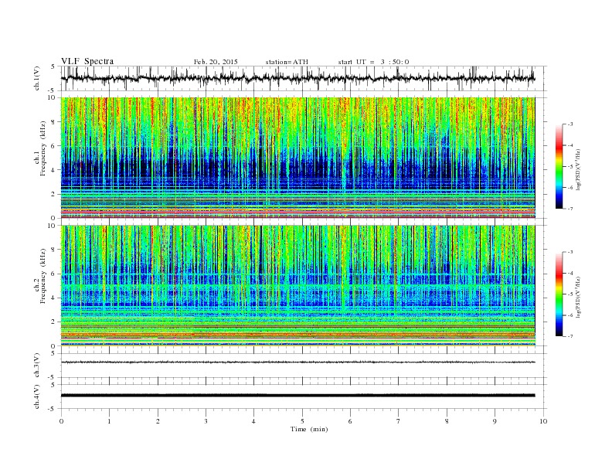The width and height of the screenshot is (612, 473).
Task: Click the "0" tick on the time axis
Action: [x=61, y=421]
